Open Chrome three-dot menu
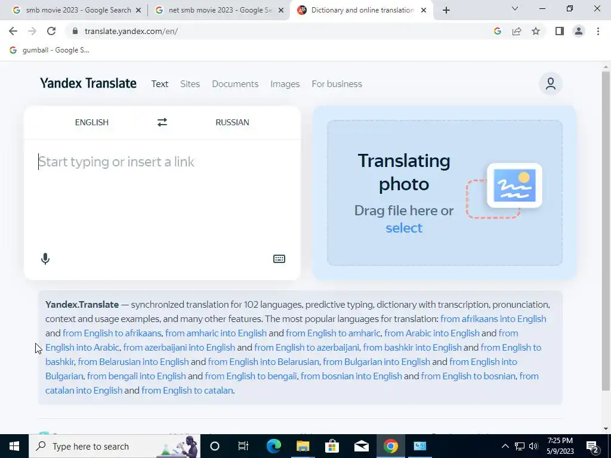Image resolution: width=611 pixels, height=458 pixels. click(x=598, y=31)
